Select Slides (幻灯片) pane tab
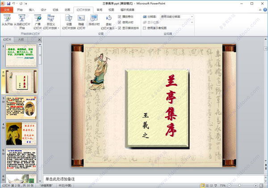Screen dimensions: 268x188 [7, 40]
